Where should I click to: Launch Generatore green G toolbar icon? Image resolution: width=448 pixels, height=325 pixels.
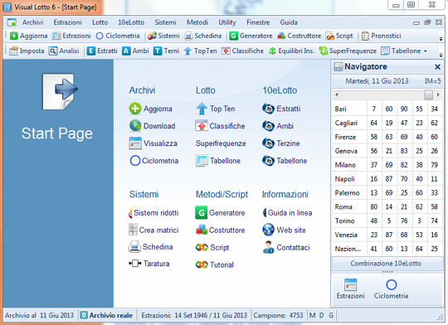point(251,36)
